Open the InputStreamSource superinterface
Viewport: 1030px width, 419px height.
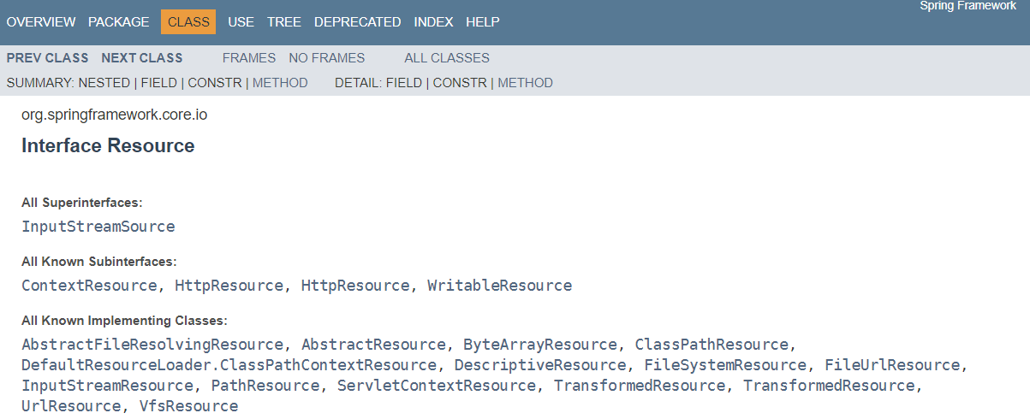tap(98, 227)
